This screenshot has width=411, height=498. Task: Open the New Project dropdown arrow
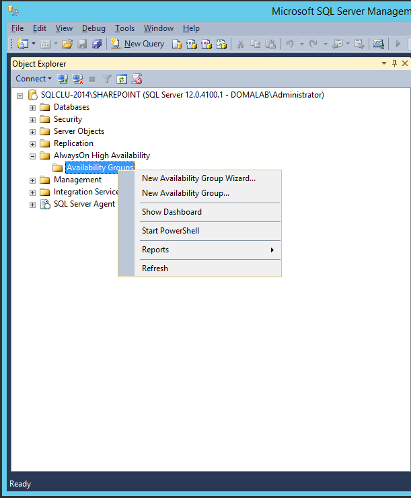click(34, 43)
